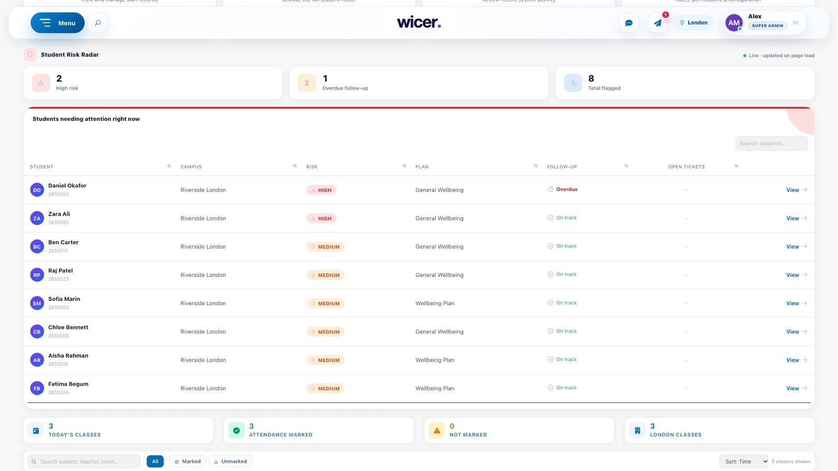Open the paper plane notifications icon
Image resolution: width=838 pixels, height=471 pixels.
pyautogui.click(x=658, y=23)
